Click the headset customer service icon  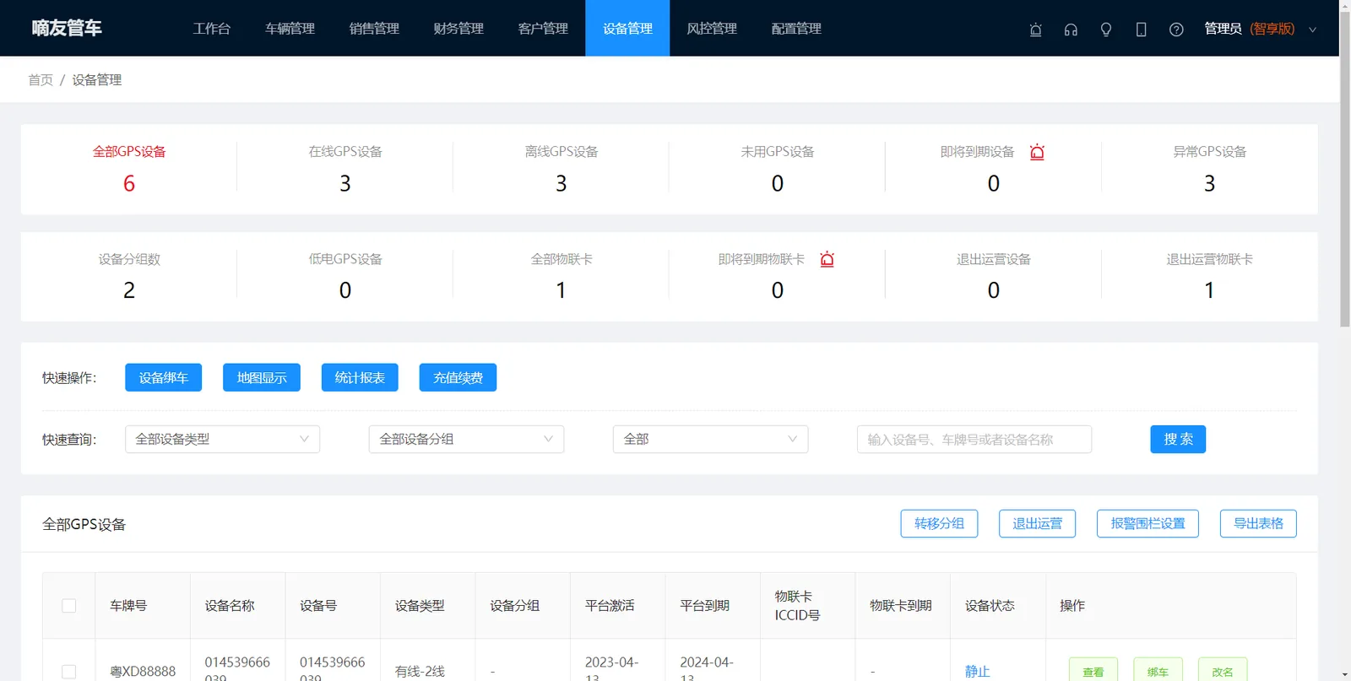[x=1071, y=30]
